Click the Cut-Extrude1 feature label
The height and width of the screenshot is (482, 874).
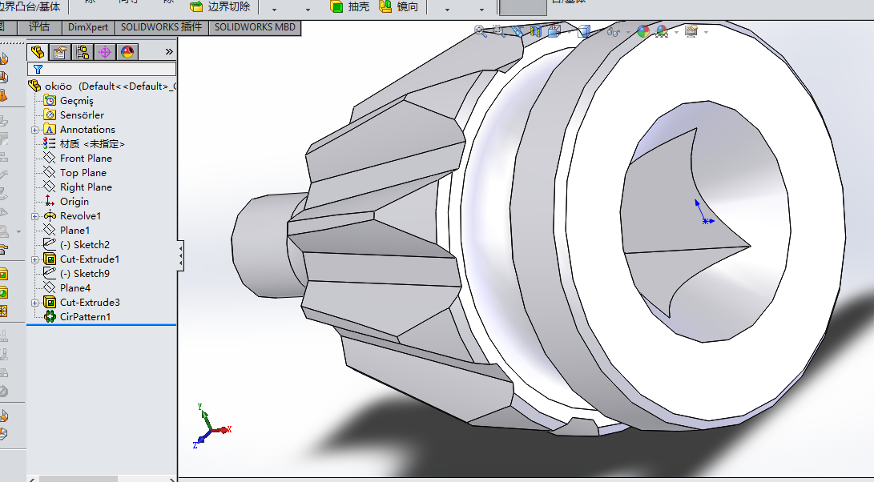pos(90,259)
